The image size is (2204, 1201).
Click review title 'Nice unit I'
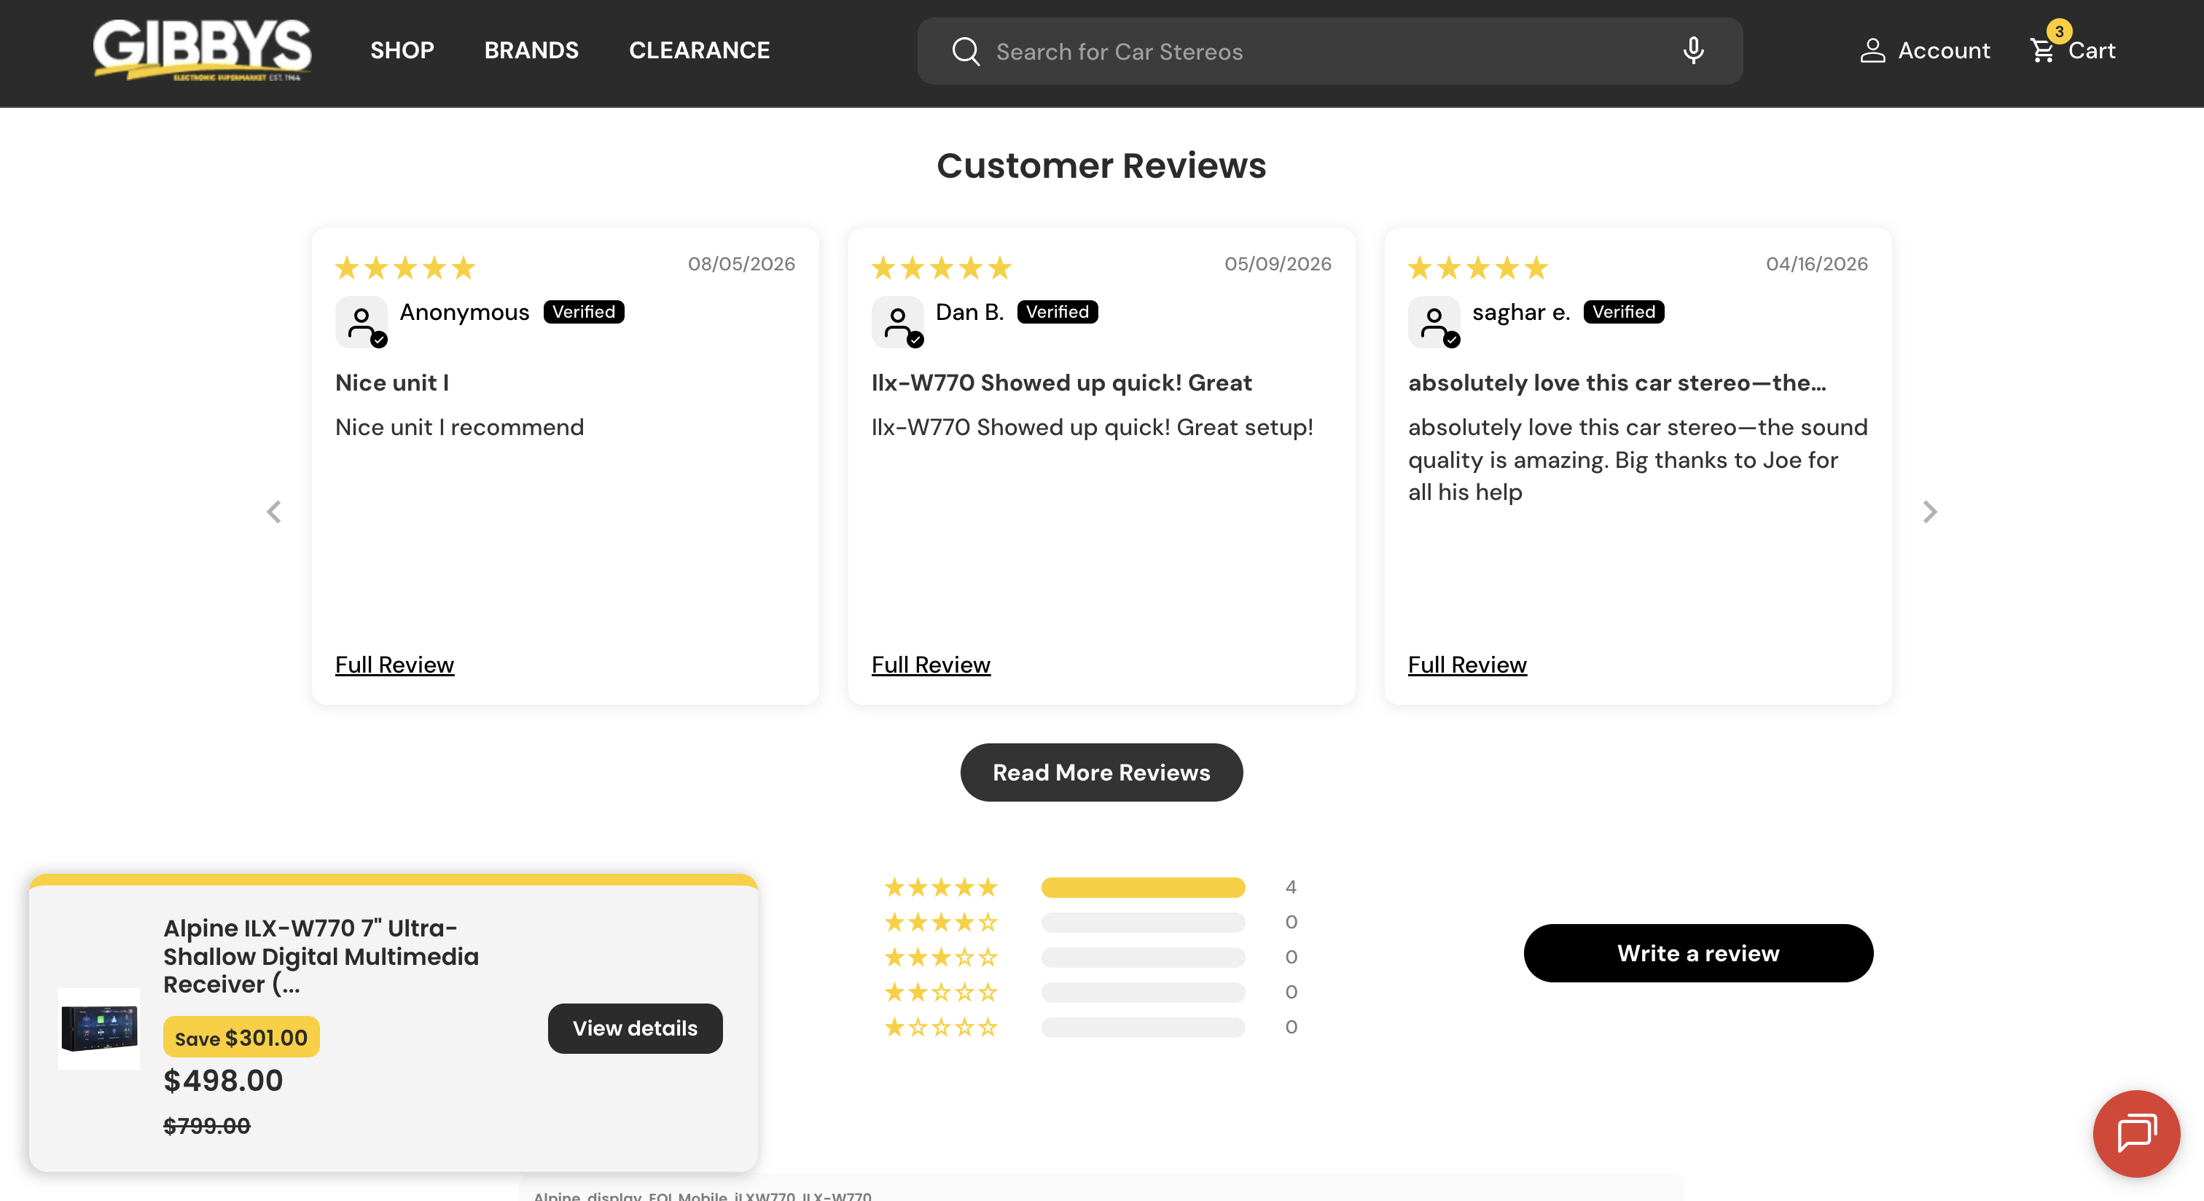click(392, 383)
